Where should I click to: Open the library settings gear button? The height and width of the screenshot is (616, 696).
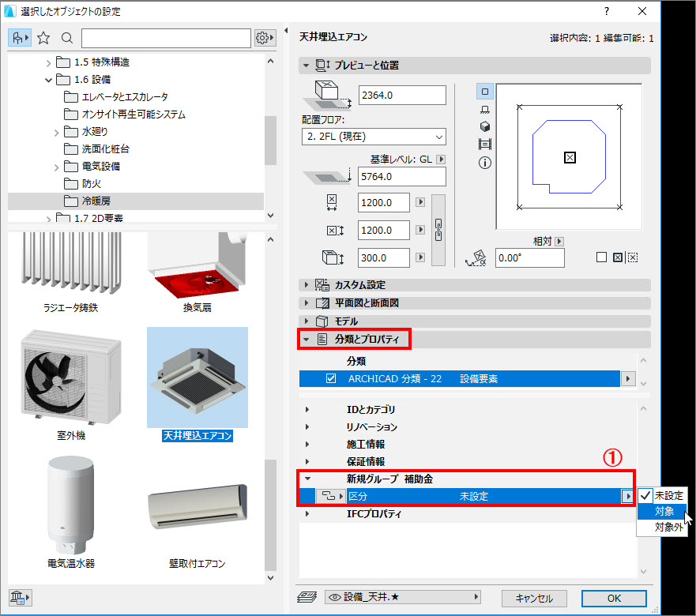tap(265, 38)
